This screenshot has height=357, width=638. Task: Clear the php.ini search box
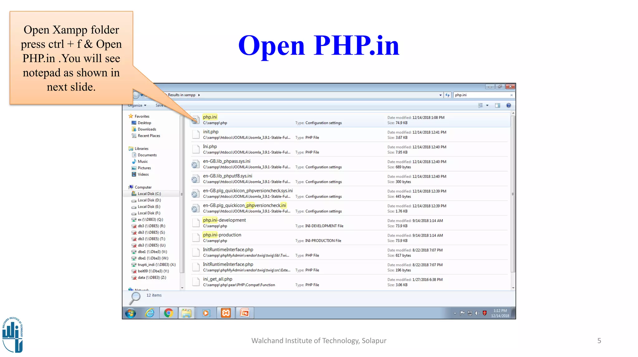tap(511, 95)
